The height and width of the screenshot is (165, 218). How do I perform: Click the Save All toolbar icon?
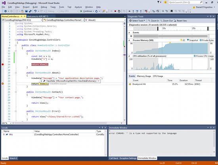coord(30,11)
